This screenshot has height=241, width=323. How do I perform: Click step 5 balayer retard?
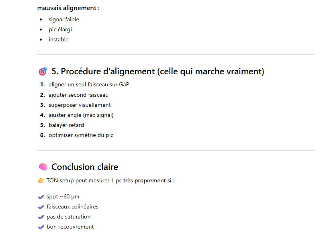pyautogui.click(x=66, y=125)
